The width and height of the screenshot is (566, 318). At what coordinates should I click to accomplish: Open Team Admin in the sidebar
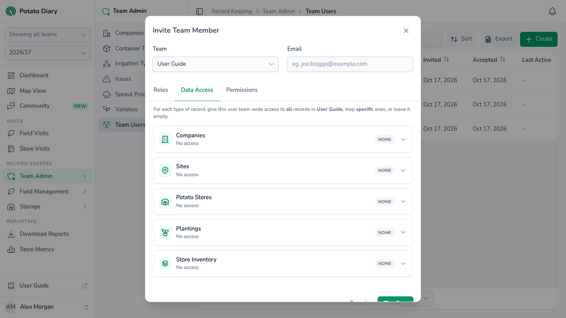[x=47, y=176]
